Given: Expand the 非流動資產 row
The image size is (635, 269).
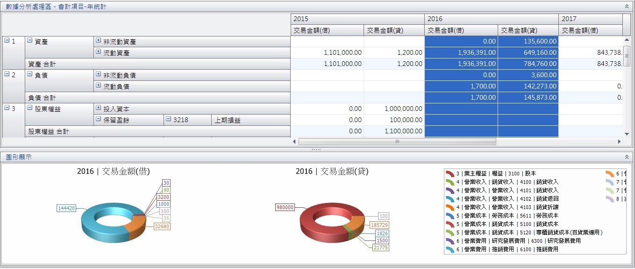Looking at the screenshot, I should click(x=99, y=41).
